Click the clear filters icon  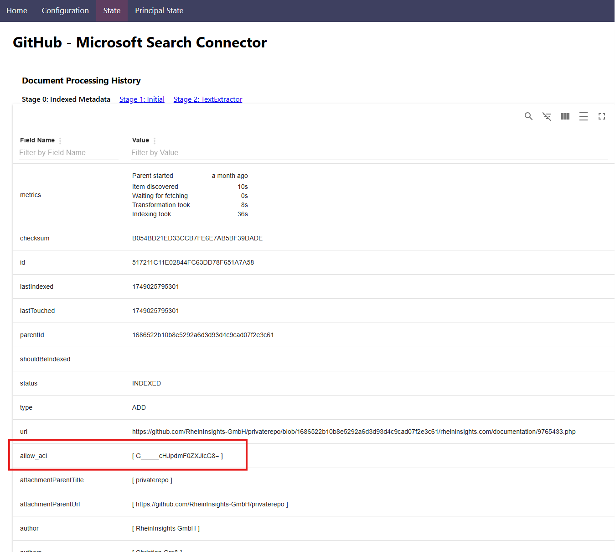coord(547,116)
